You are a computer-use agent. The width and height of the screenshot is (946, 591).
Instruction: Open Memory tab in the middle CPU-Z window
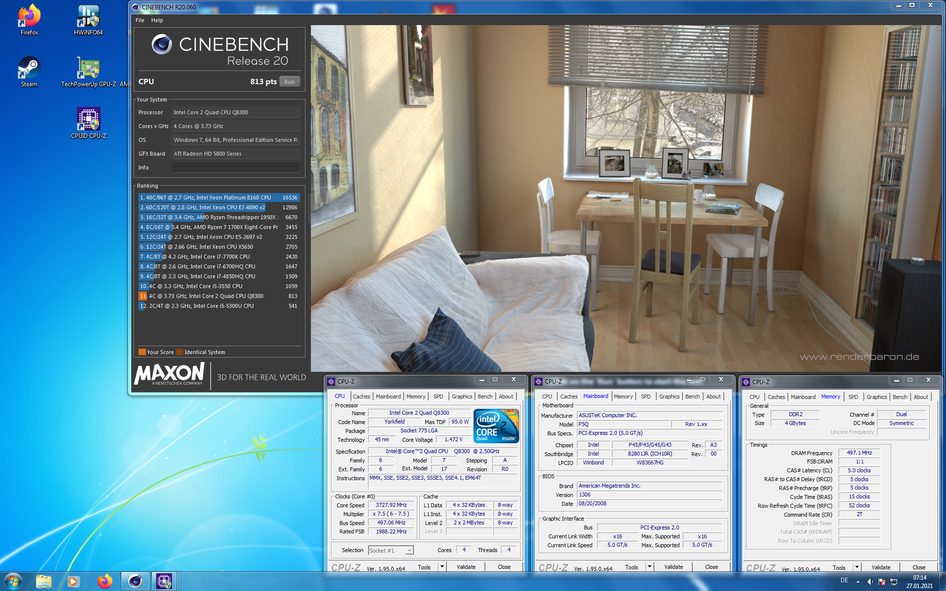(x=623, y=396)
